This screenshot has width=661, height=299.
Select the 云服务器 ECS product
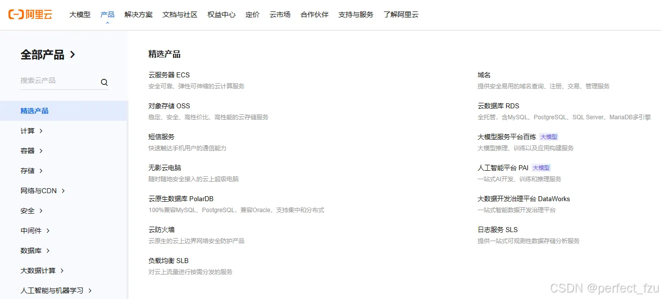coord(168,74)
